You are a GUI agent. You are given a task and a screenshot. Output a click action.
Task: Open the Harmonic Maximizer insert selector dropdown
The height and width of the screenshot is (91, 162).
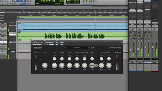coord(37,44)
